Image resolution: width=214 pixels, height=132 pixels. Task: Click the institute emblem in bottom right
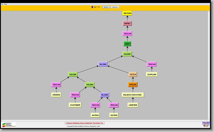(x=206, y=124)
